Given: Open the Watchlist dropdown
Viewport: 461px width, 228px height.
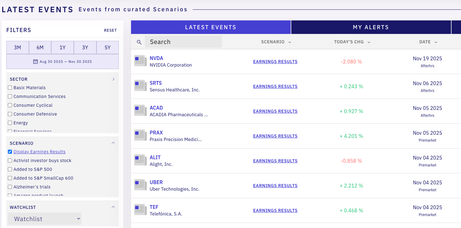Looking at the screenshot, I should 45,219.
